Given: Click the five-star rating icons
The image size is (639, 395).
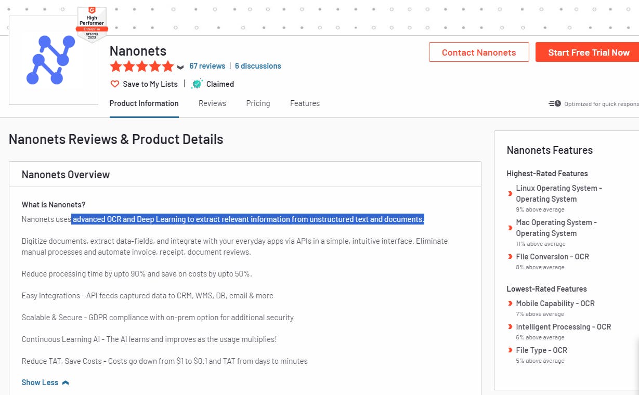Looking at the screenshot, I should 142,66.
